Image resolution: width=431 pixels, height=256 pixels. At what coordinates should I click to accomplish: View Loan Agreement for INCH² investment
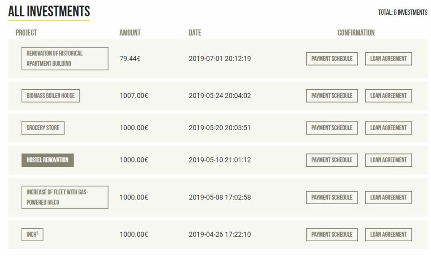tap(388, 235)
